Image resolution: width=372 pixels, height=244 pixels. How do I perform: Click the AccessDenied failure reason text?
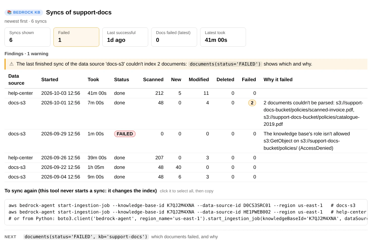(307, 141)
